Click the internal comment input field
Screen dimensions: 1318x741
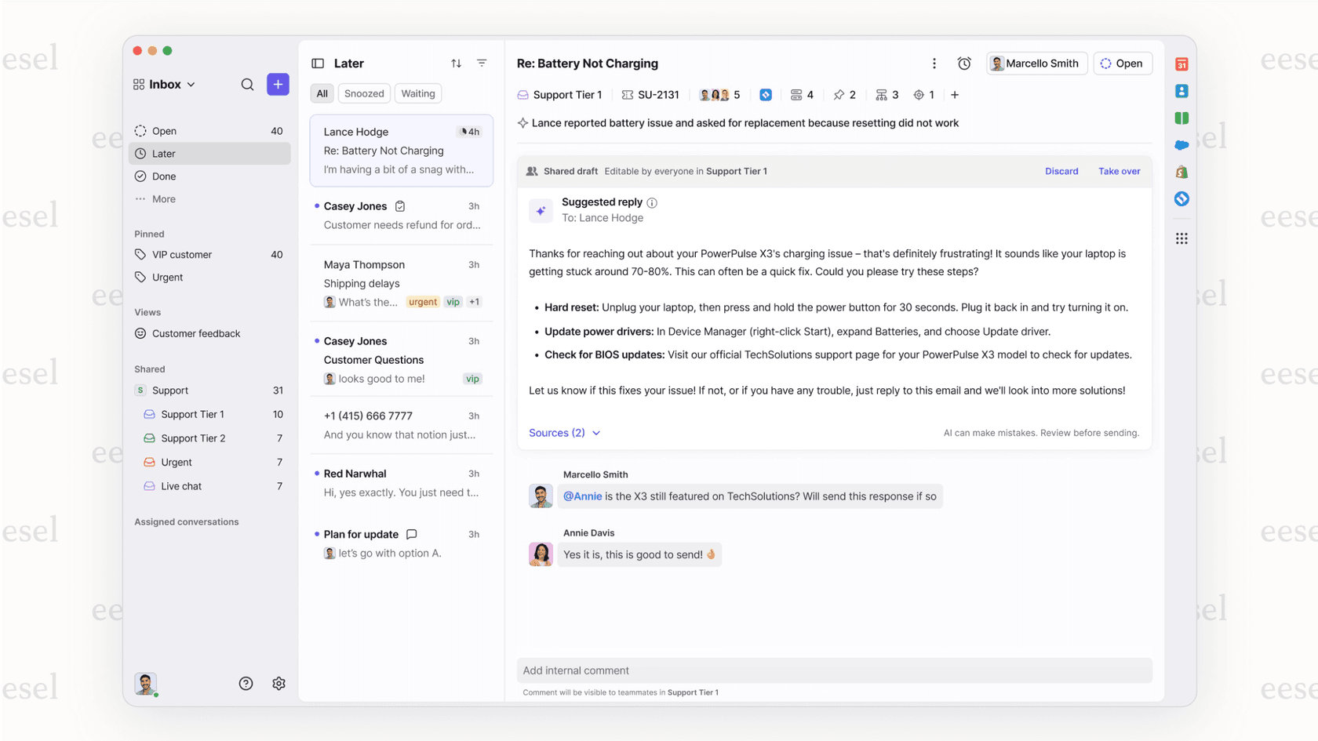tap(834, 670)
